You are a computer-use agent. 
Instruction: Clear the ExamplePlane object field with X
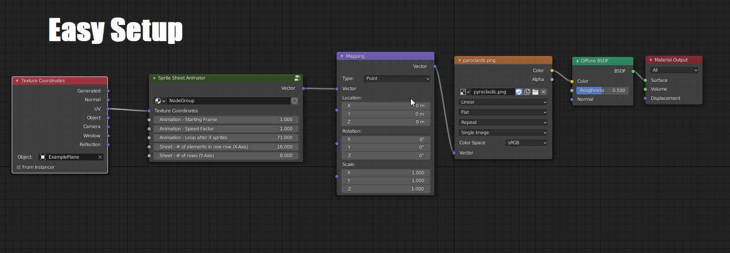coord(100,157)
